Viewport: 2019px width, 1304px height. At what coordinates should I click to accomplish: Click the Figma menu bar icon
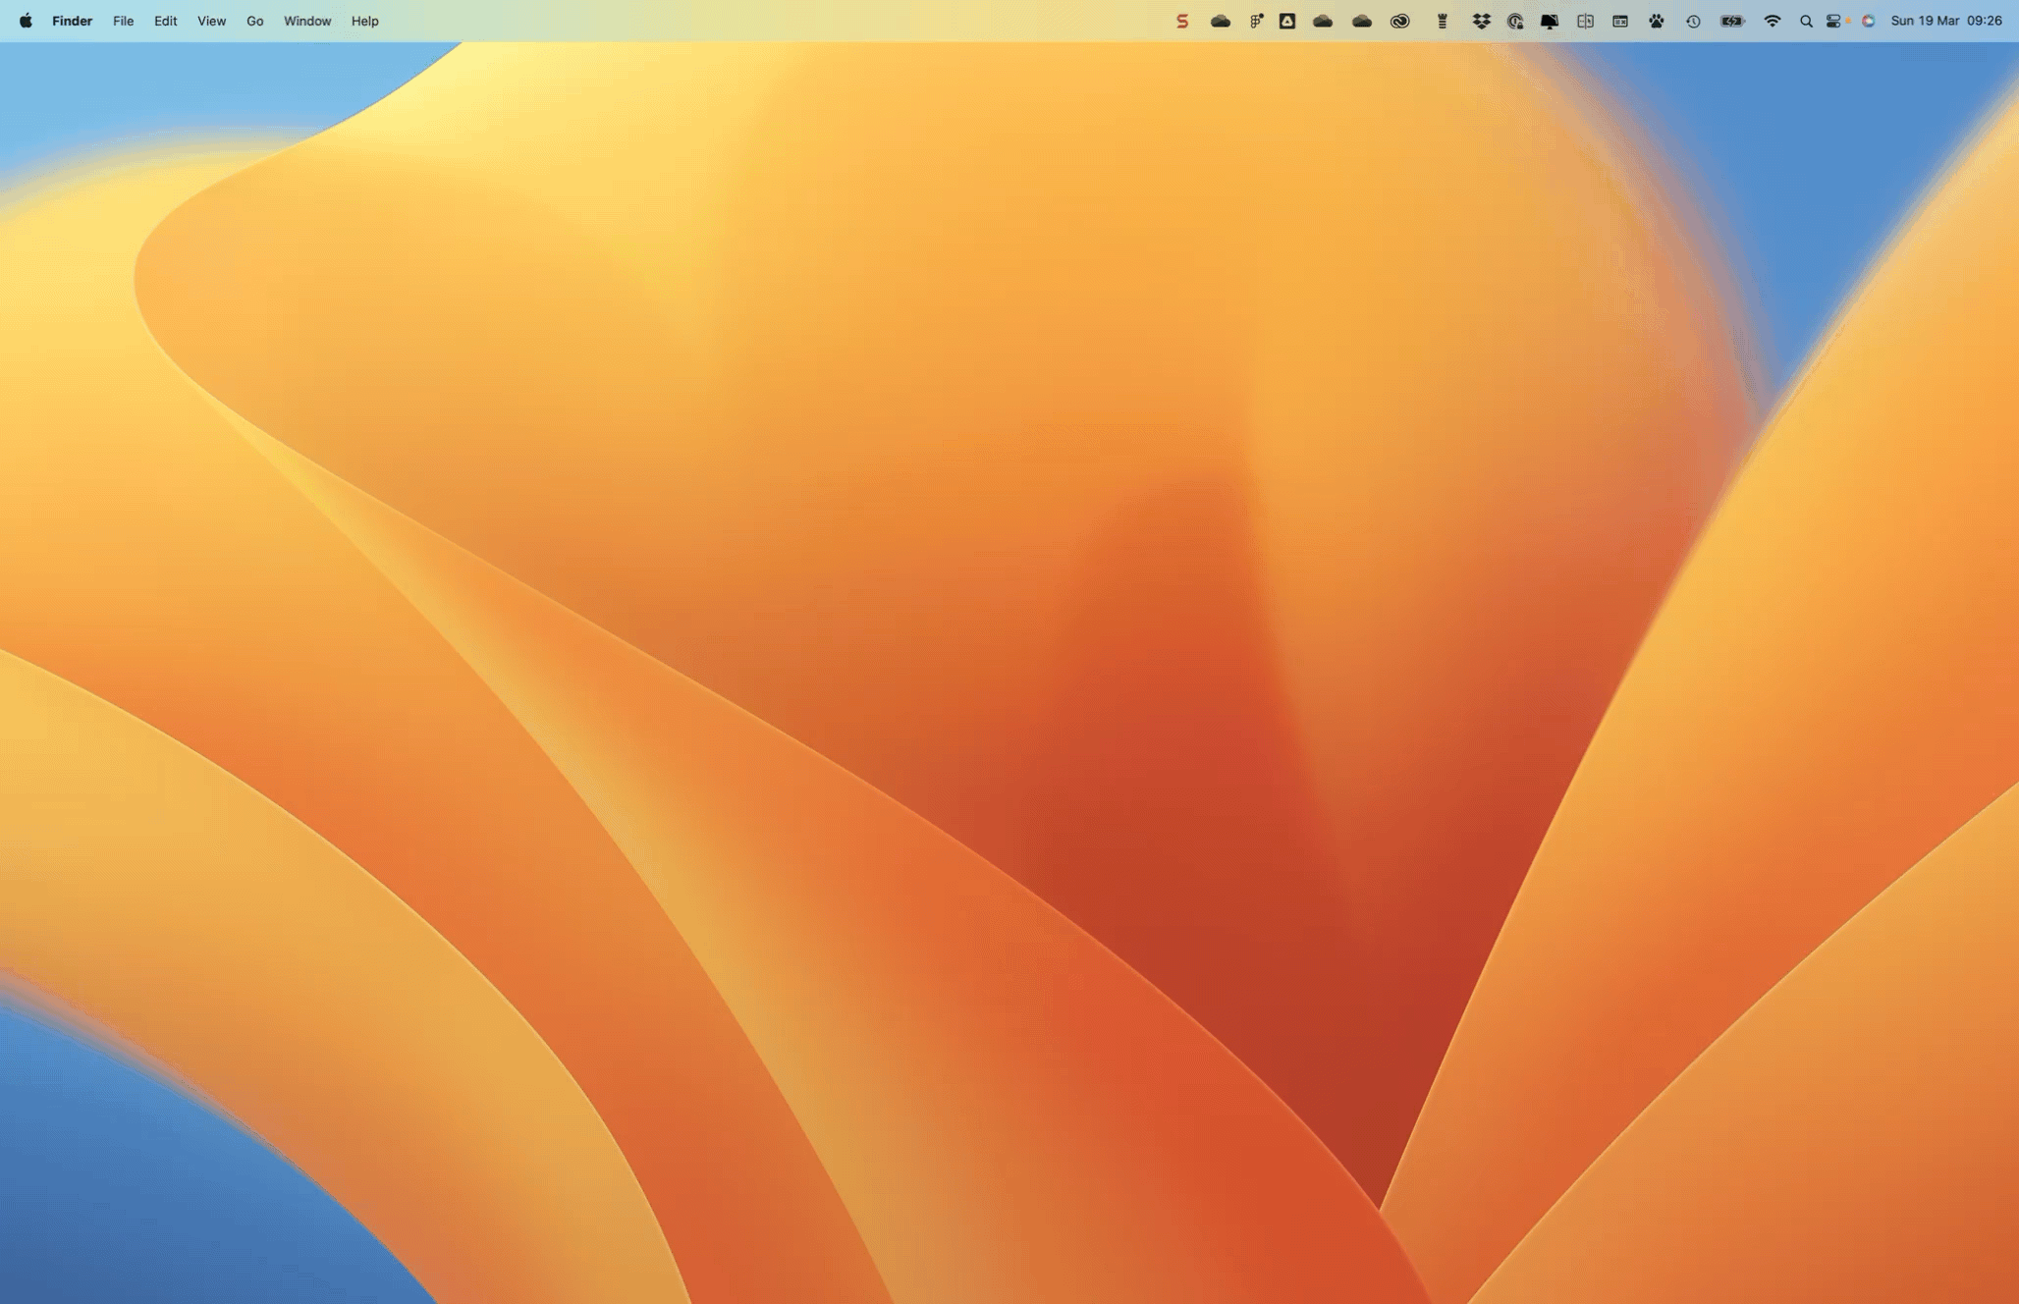(x=1256, y=21)
